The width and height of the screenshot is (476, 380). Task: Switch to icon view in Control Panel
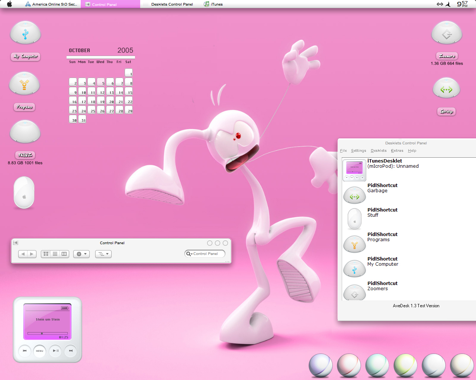pos(46,254)
